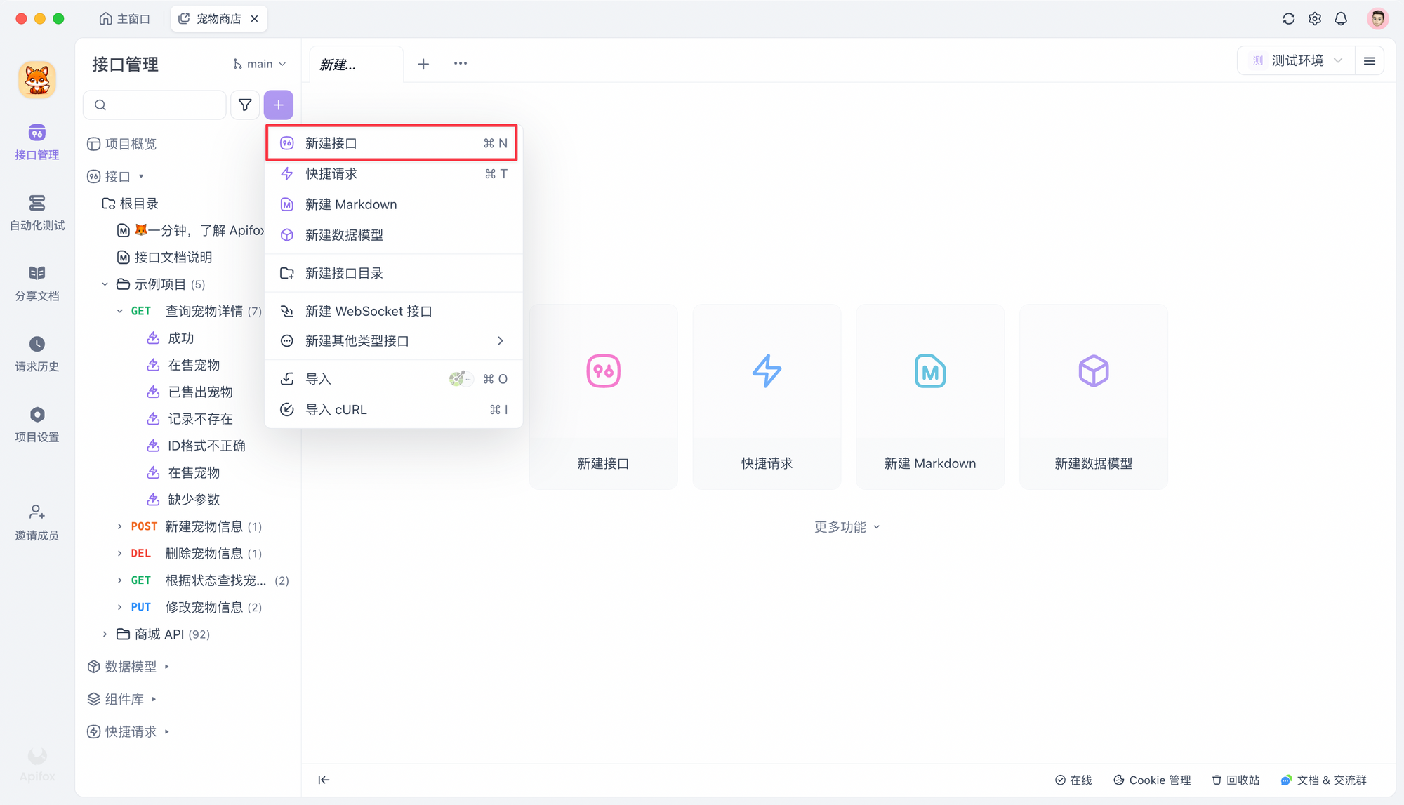1404x805 pixels.
Task: Open the main branch dropdown
Action: (x=259, y=64)
